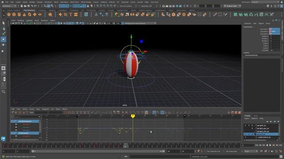Open the Channels menu in Channel Box
Screen dimensions: 284x159
tap(248, 23)
